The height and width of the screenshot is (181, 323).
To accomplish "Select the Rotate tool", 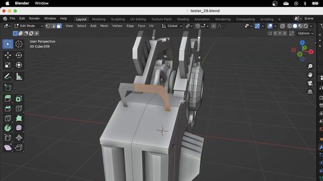I will (19, 55).
